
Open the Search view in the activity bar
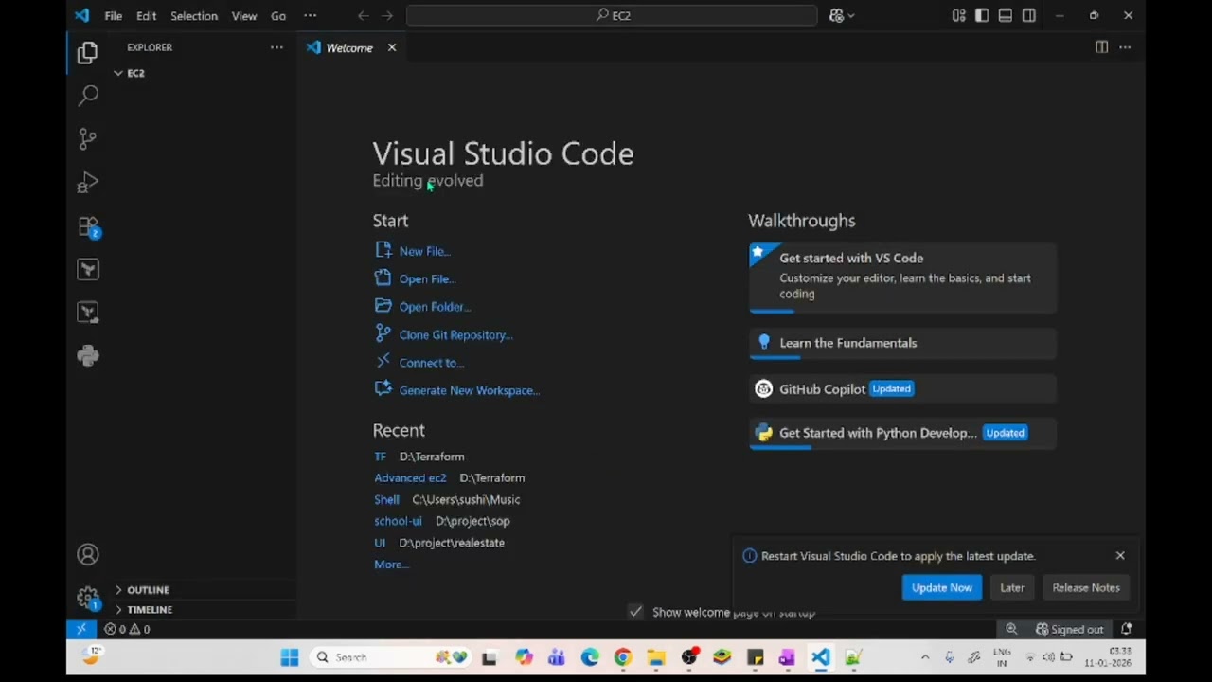88,95
